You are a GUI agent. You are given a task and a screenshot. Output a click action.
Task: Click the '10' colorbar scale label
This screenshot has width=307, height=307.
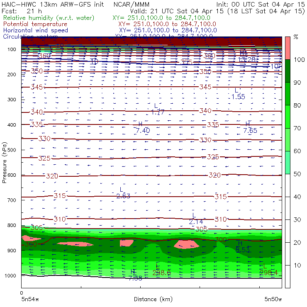click(x=297, y=265)
